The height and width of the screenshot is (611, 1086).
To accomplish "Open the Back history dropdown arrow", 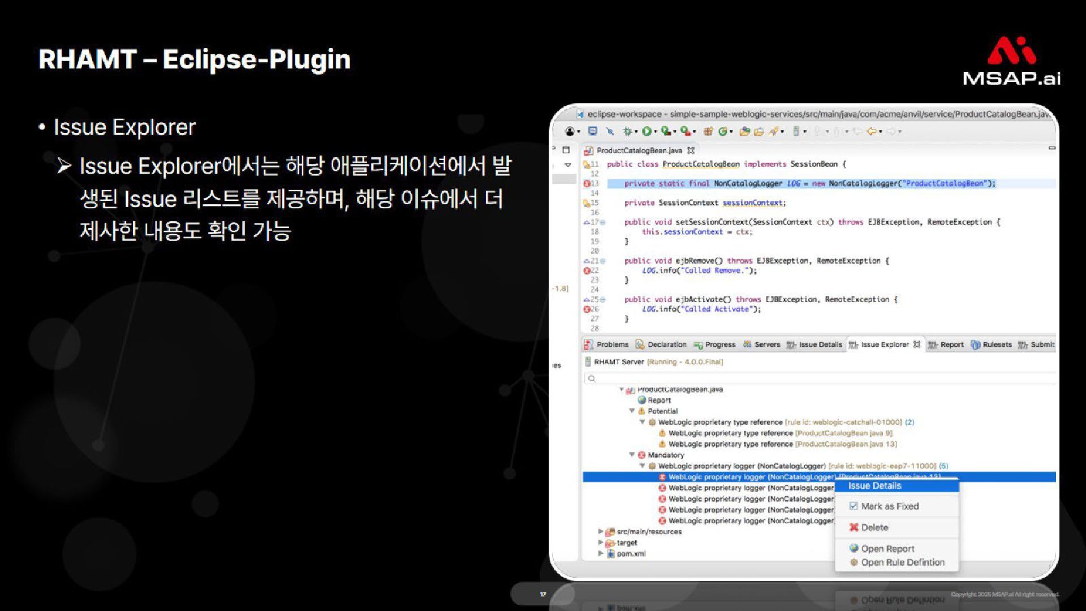I will pos(881,132).
